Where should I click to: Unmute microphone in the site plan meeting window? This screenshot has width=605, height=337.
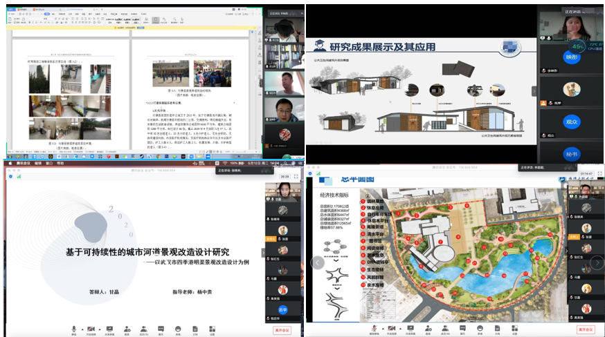pos(374,329)
